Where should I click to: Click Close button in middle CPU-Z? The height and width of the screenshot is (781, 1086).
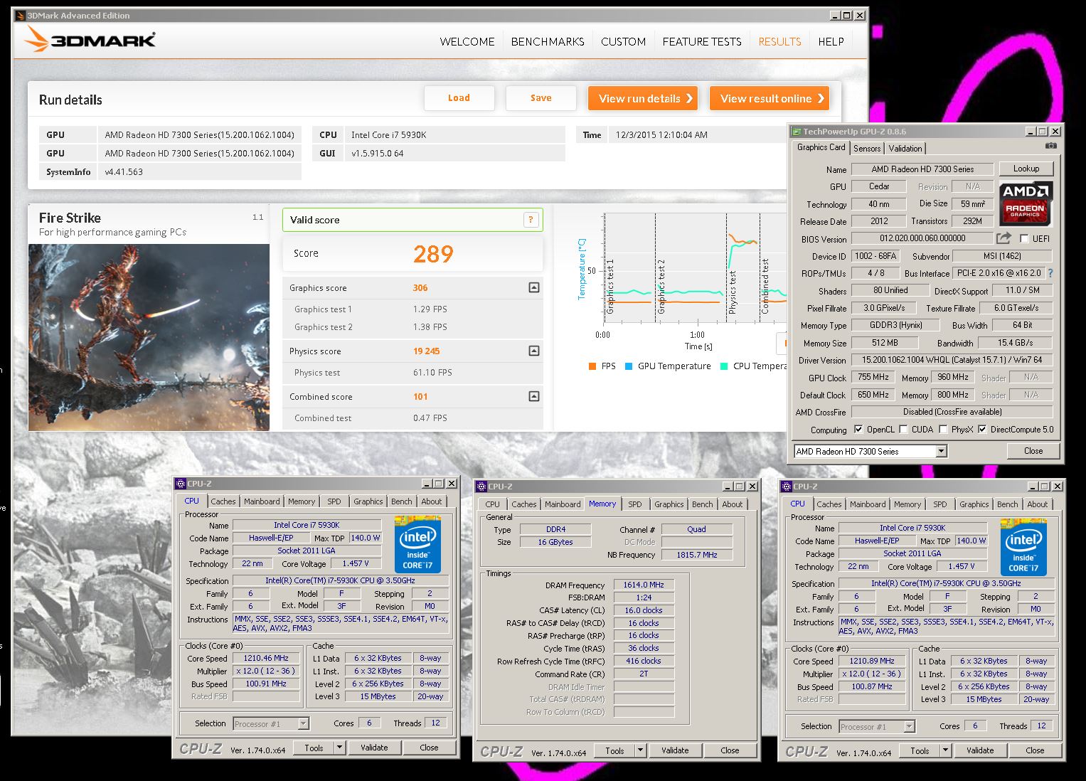pyautogui.click(x=730, y=750)
